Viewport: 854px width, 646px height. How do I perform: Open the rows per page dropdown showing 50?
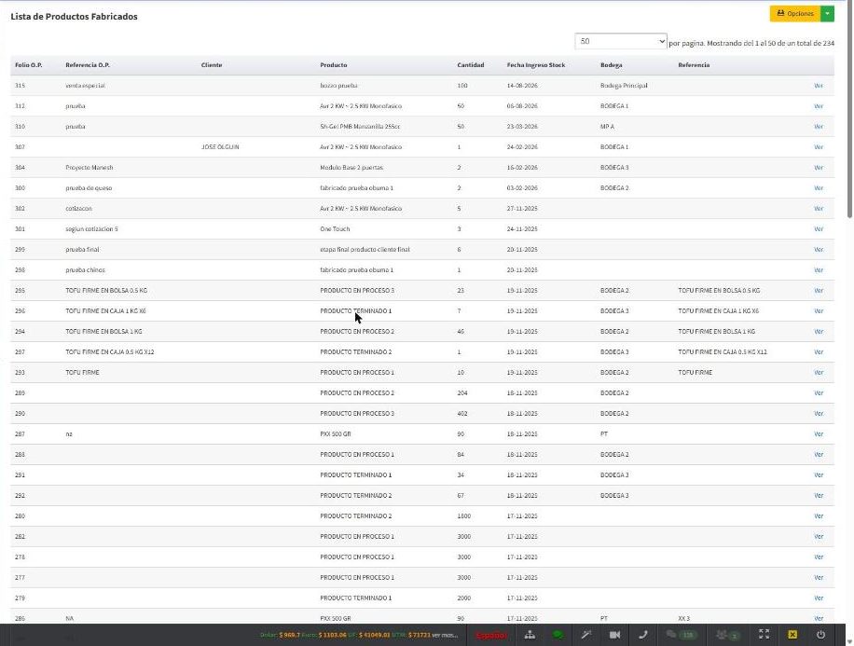click(621, 41)
